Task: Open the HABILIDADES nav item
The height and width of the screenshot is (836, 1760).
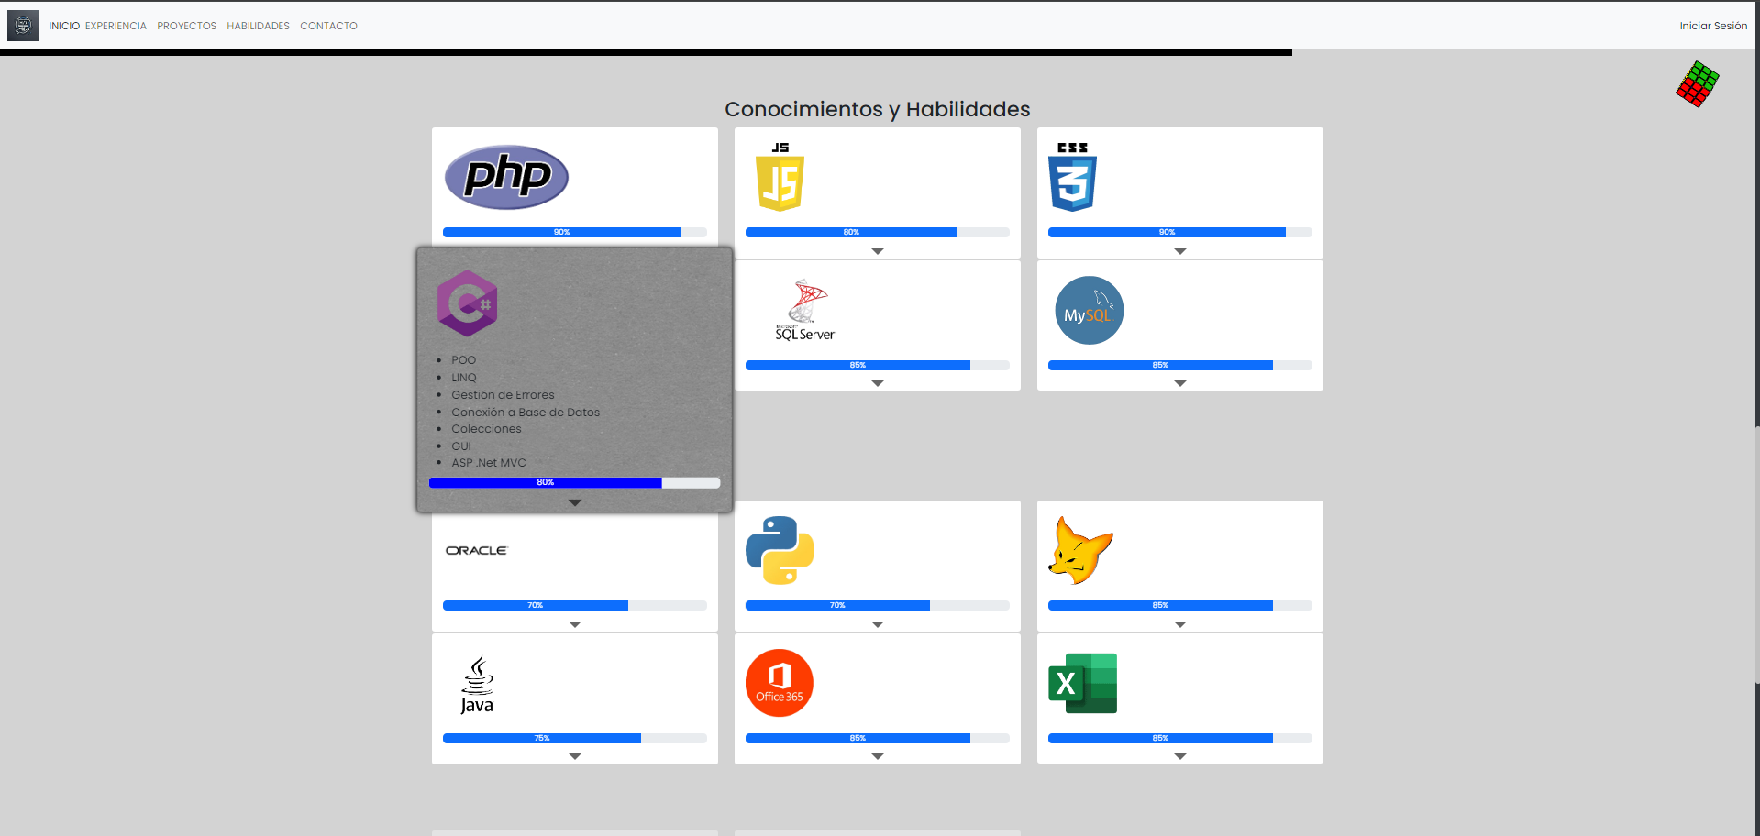Action: [x=259, y=26]
